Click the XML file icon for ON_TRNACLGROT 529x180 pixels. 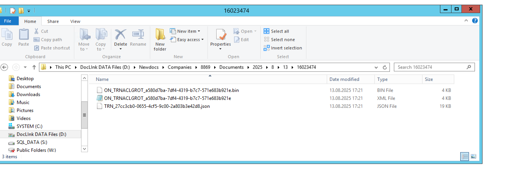(x=100, y=98)
